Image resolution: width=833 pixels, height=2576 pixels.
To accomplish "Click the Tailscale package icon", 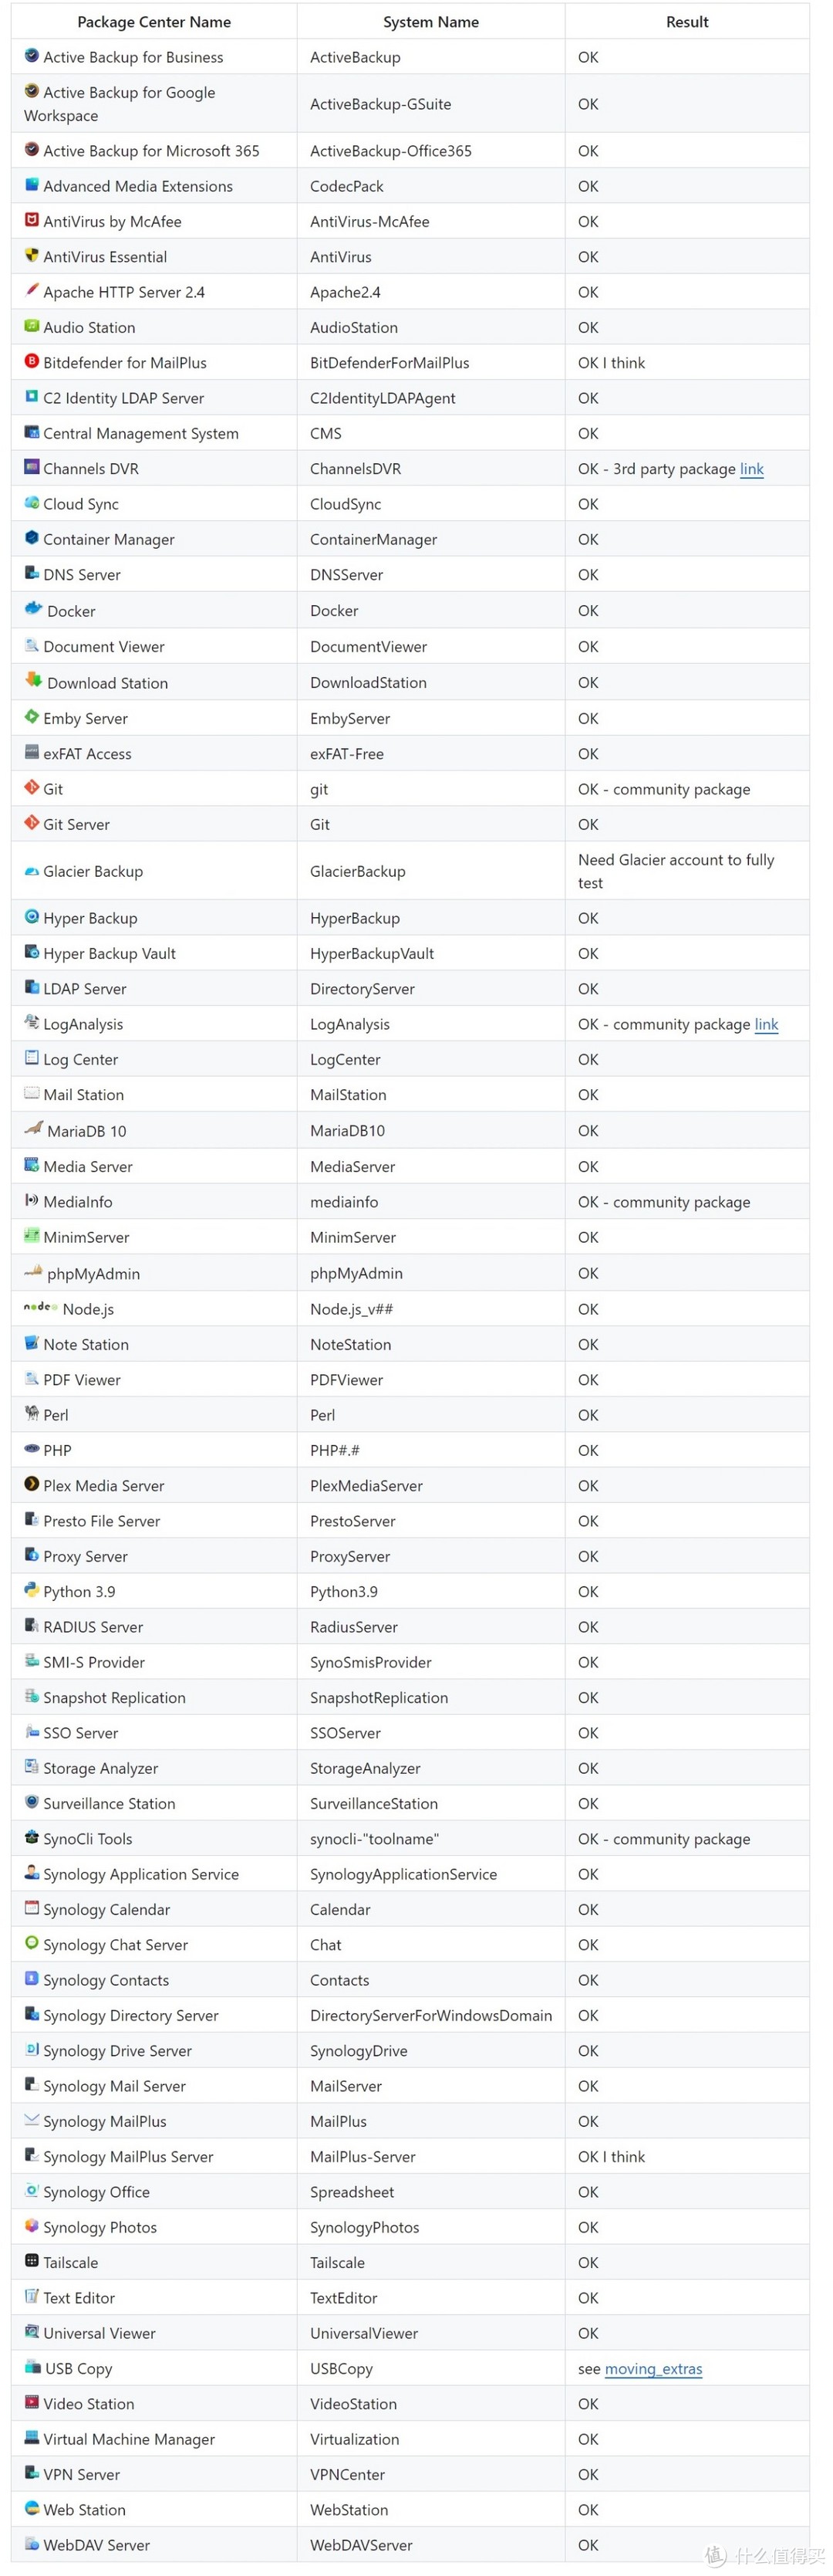I will click(32, 2261).
